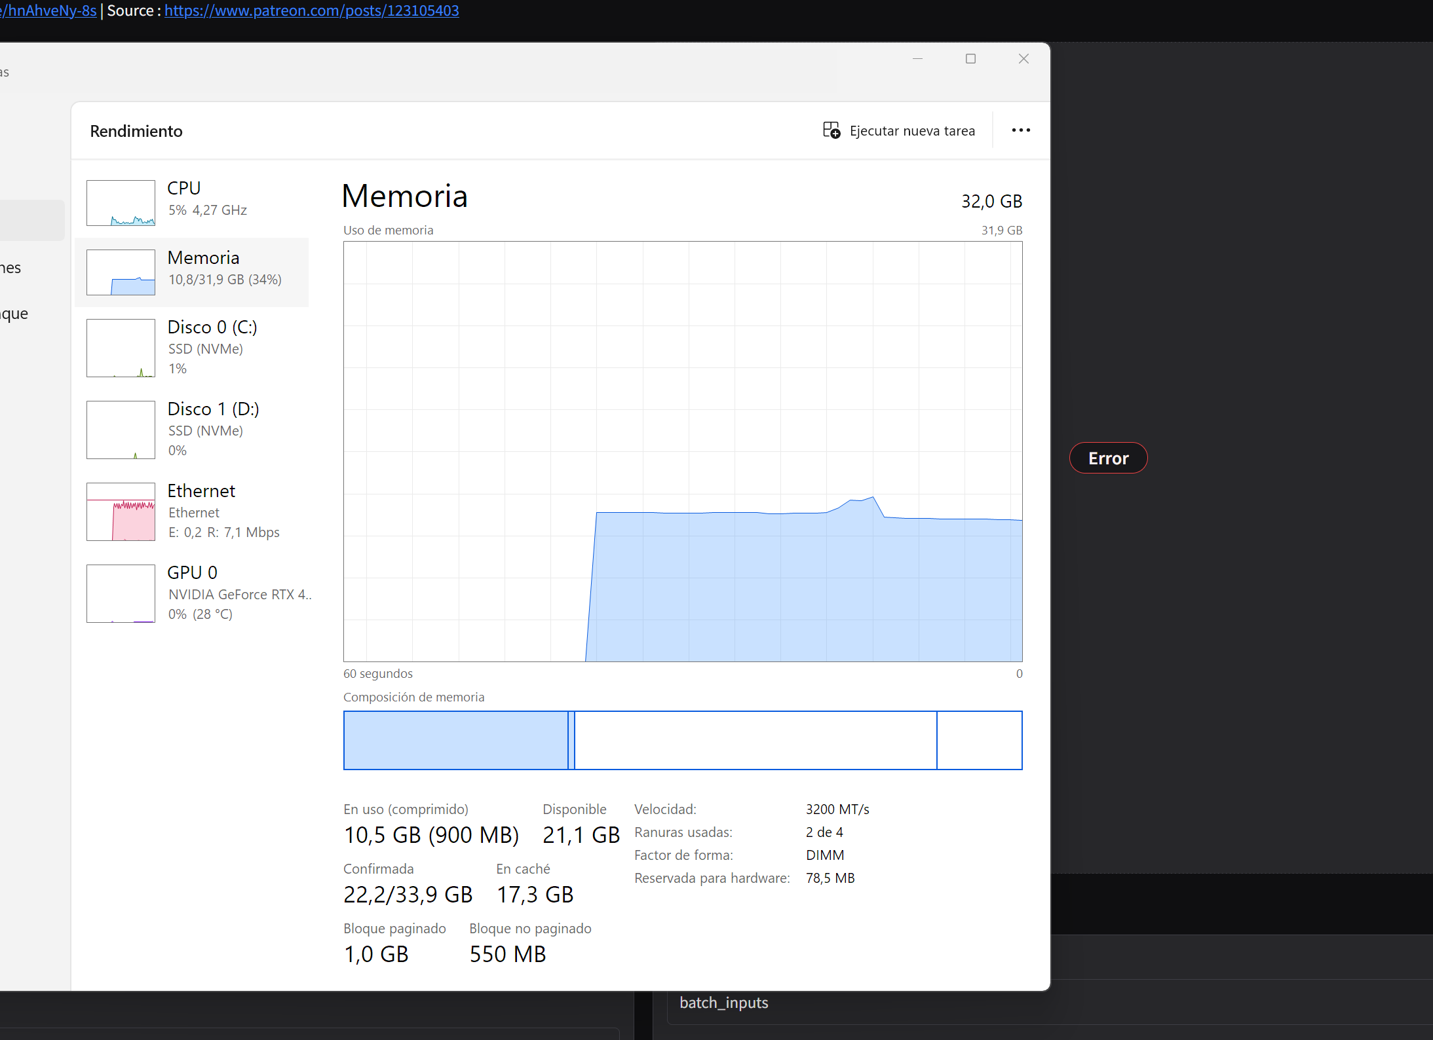
Task: Select the CPU performance graph thumbnail
Action: [x=121, y=203]
